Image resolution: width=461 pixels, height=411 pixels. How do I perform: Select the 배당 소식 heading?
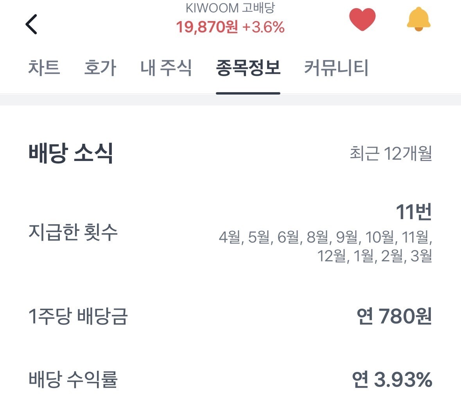pyautogui.click(x=71, y=153)
